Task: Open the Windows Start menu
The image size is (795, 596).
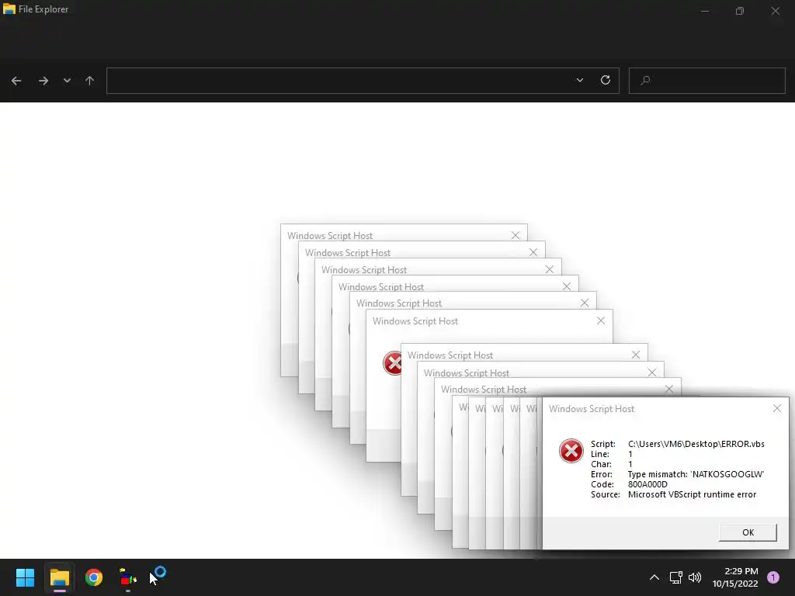Action: click(25, 577)
